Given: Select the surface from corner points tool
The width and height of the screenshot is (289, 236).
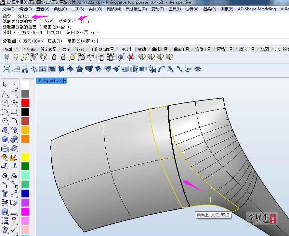Looking at the screenshot, I should [x=5, y=130].
